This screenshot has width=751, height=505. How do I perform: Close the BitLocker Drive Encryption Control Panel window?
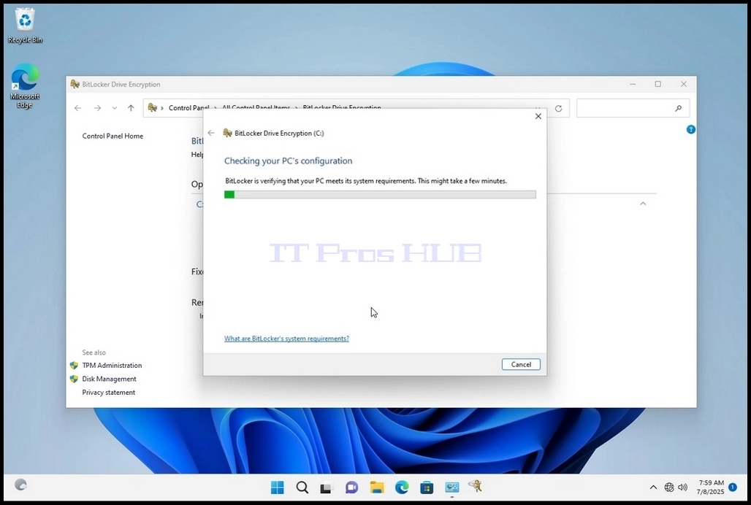coord(684,84)
